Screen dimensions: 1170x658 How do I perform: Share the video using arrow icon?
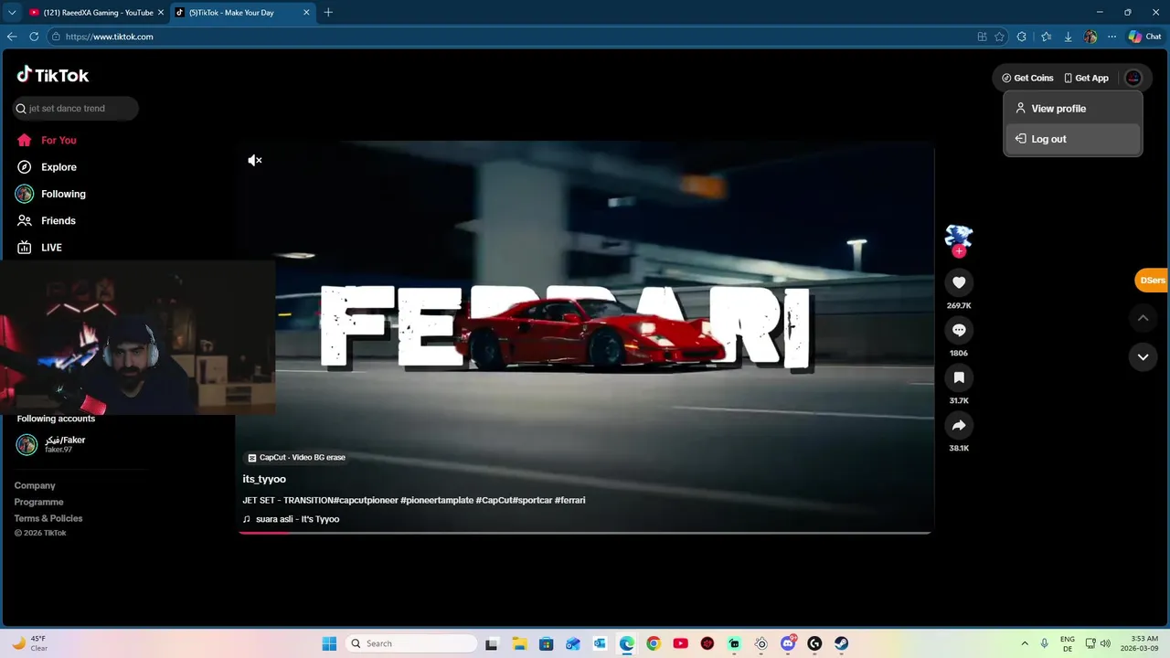959,425
